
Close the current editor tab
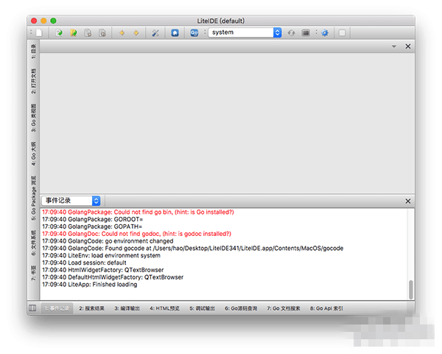pyautogui.click(x=408, y=46)
